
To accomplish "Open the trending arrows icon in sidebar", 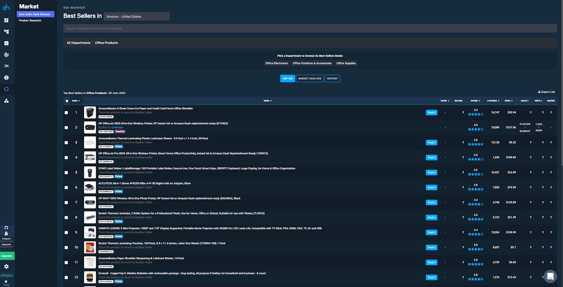I will [6, 66].
